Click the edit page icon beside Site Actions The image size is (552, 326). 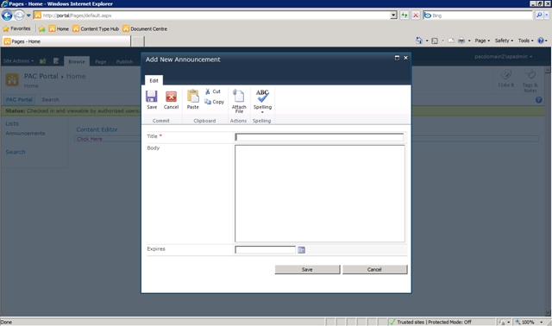point(56,61)
